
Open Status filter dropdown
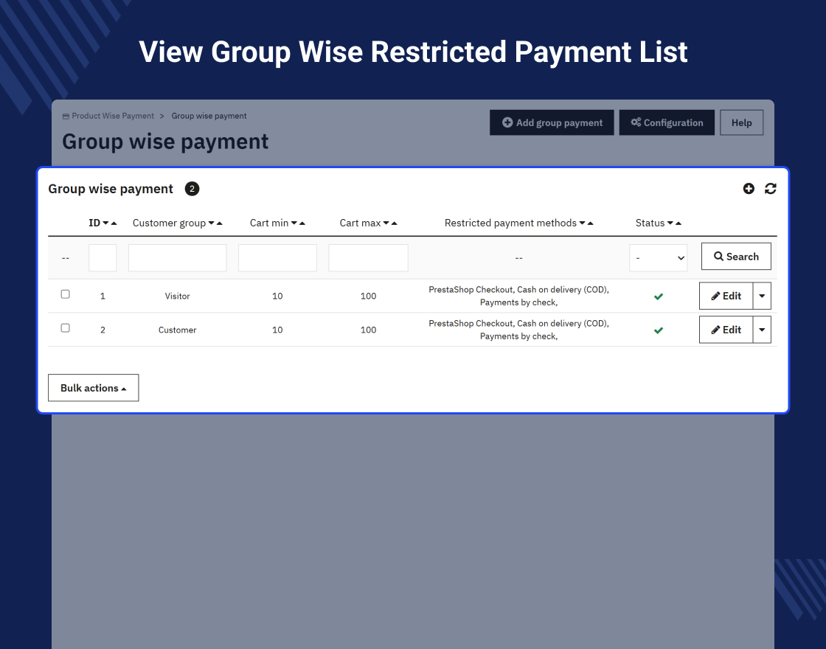point(659,258)
